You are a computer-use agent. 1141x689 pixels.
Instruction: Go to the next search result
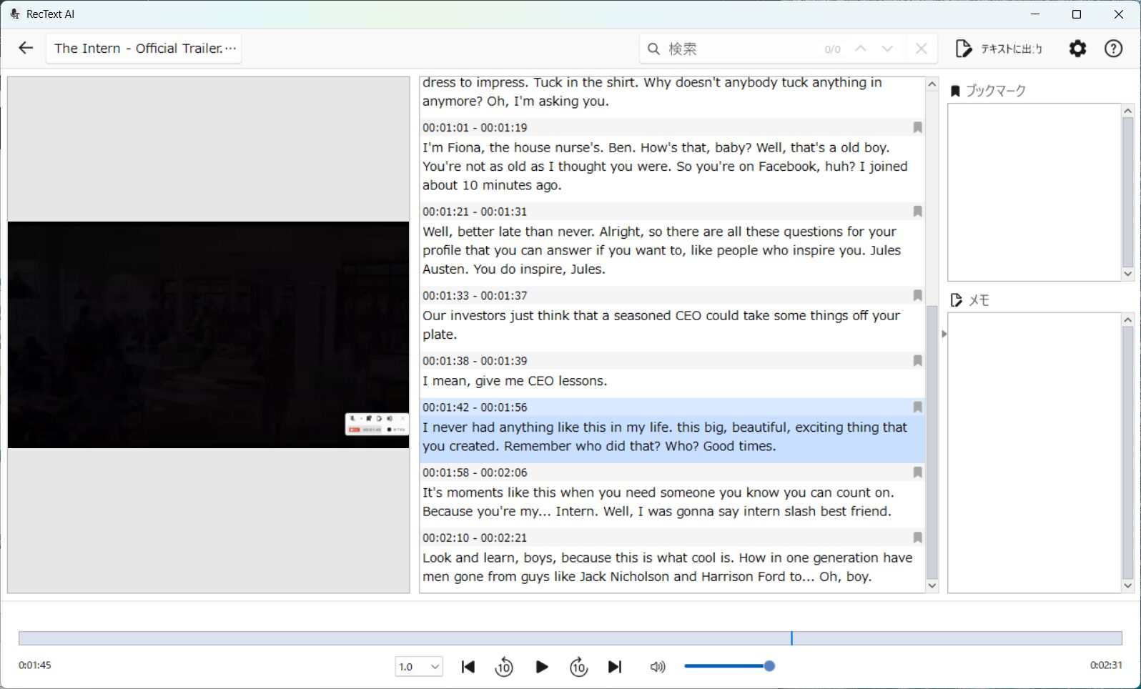pos(887,49)
